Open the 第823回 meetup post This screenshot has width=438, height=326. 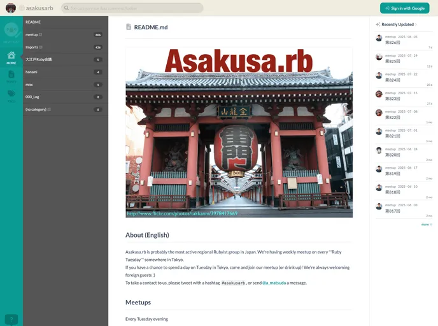pos(392,99)
